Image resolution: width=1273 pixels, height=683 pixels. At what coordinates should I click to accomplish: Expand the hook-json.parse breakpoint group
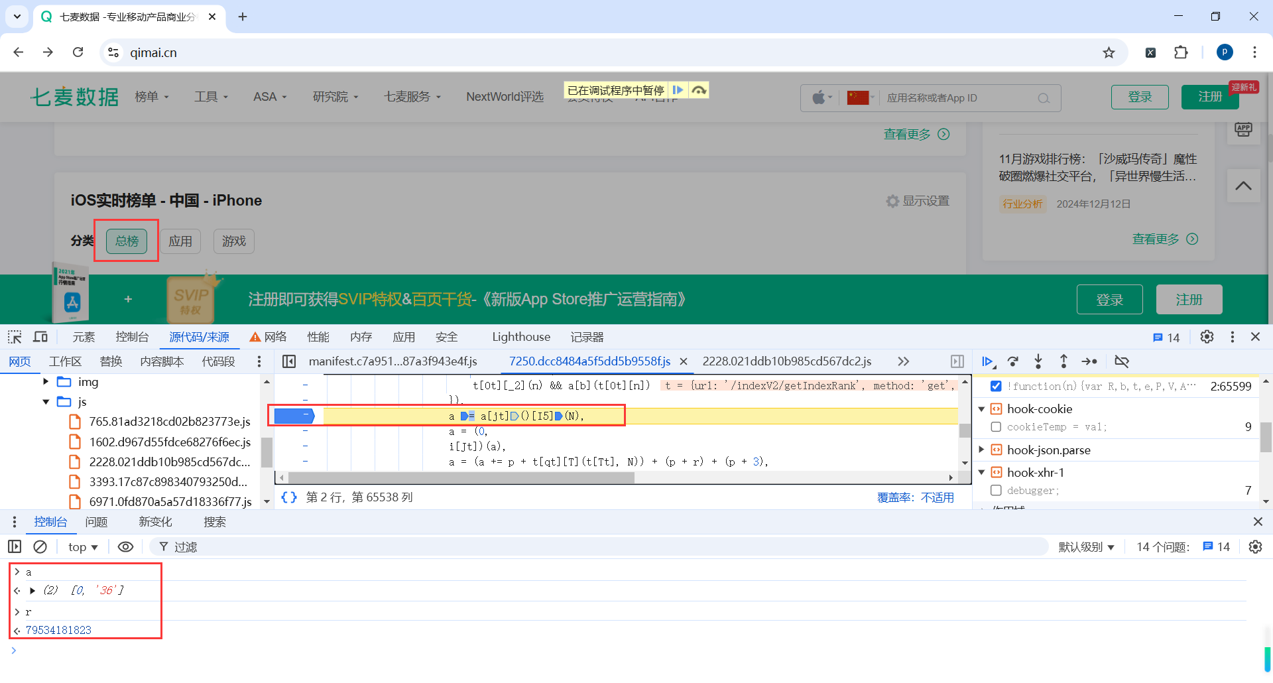point(982,450)
